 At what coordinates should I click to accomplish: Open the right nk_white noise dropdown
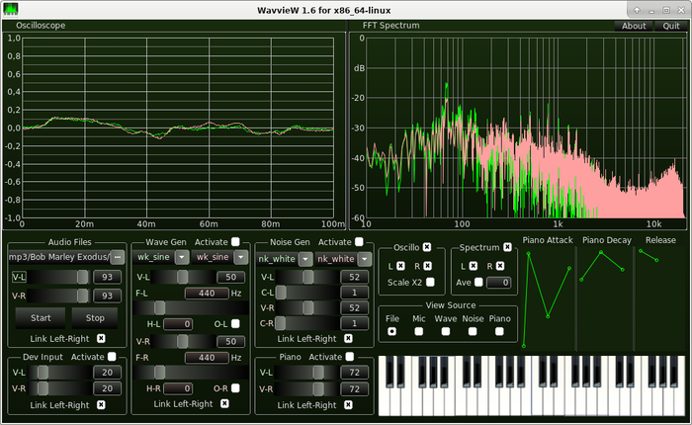(365, 259)
